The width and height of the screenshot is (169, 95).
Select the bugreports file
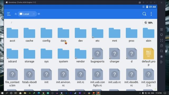(97, 55)
